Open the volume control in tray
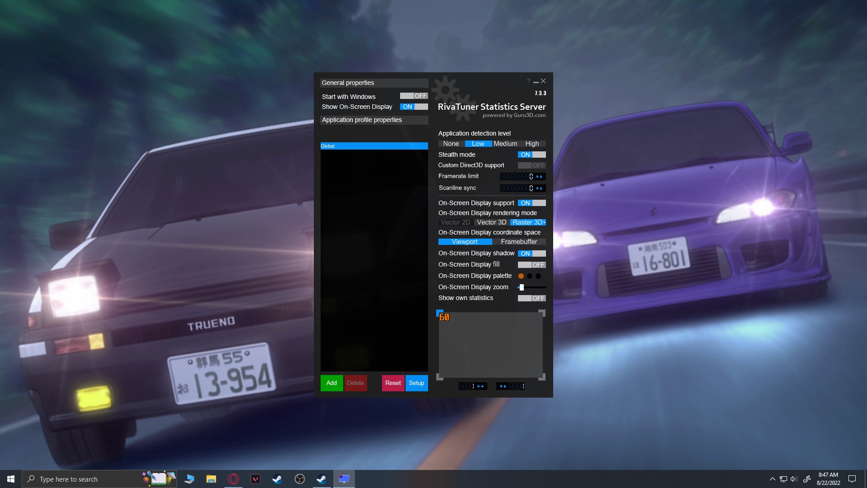 coord(794,479)
